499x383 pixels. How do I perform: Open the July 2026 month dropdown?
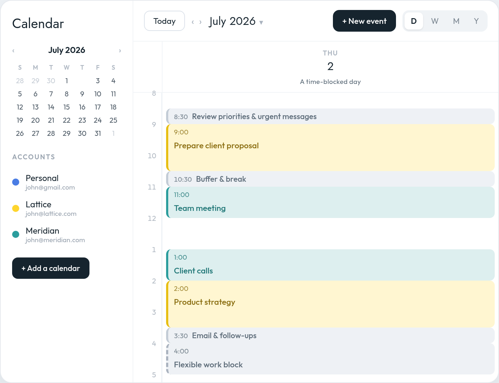pos(236,21)
